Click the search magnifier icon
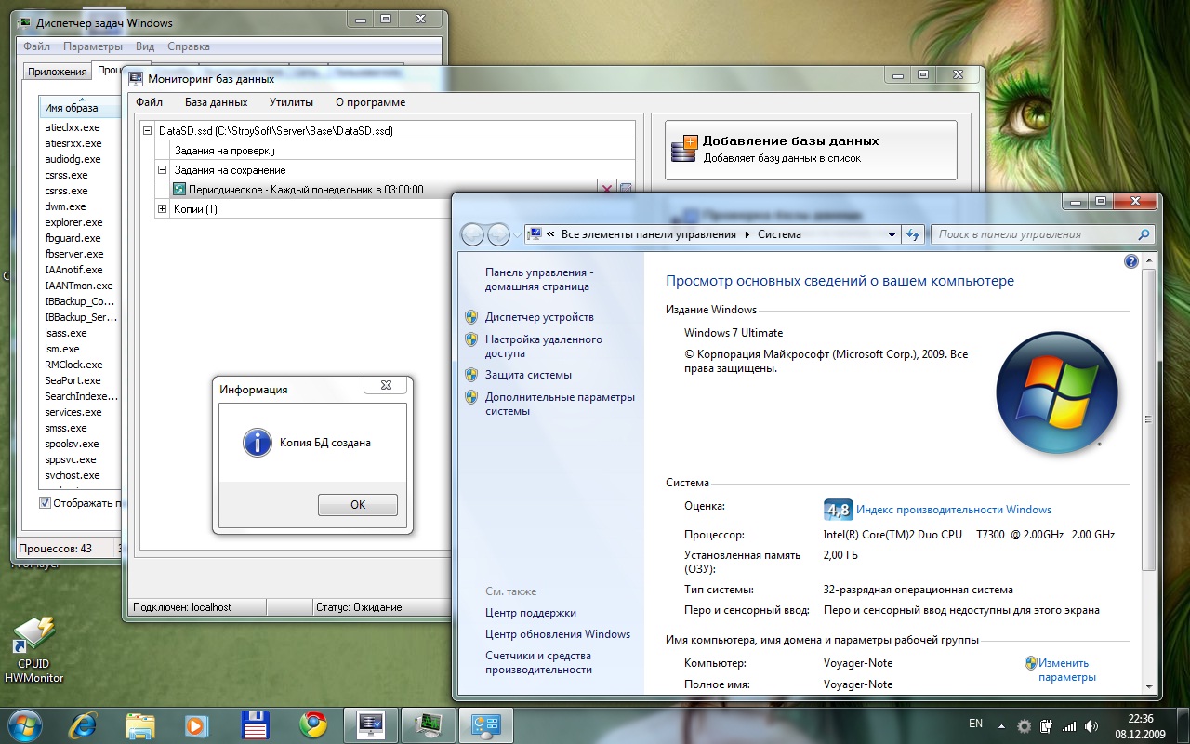Screen dimensions: 1190x744 pyautogui.click(x=1144, y=235)
